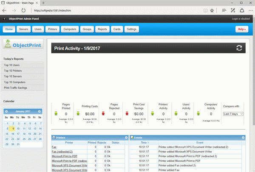Click the back arrow icon beside ObjectPrint Admin Panel
This screenshot has width=255, height=172.
pyautogui.click(x=4, y=19)
